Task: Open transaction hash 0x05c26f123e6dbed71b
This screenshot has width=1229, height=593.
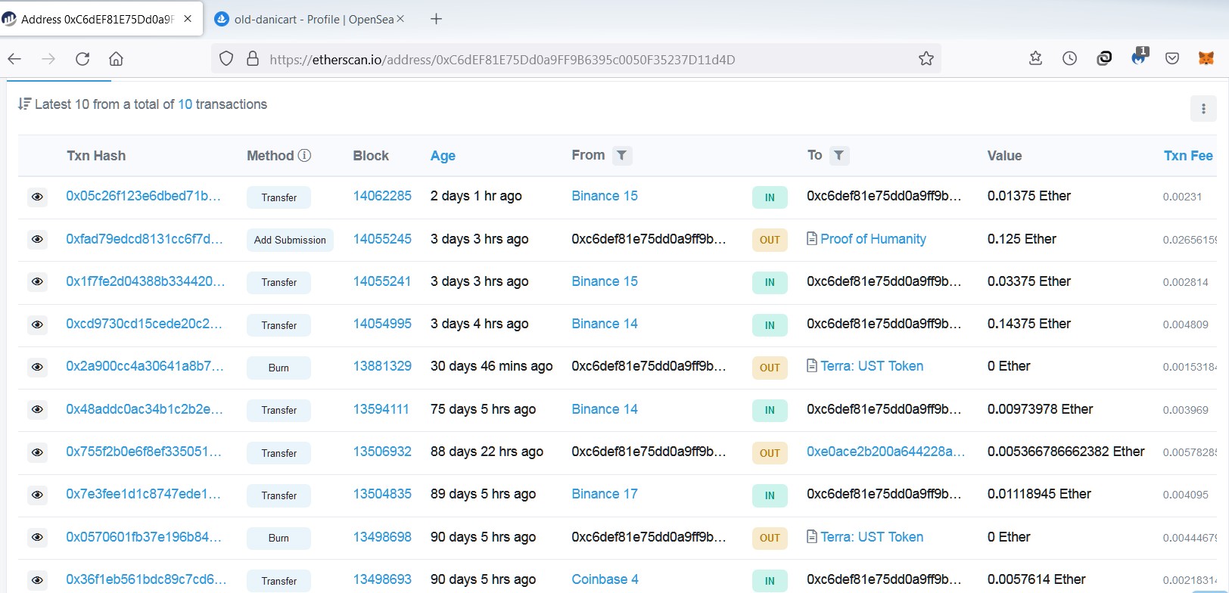Action: pos(143,196)
